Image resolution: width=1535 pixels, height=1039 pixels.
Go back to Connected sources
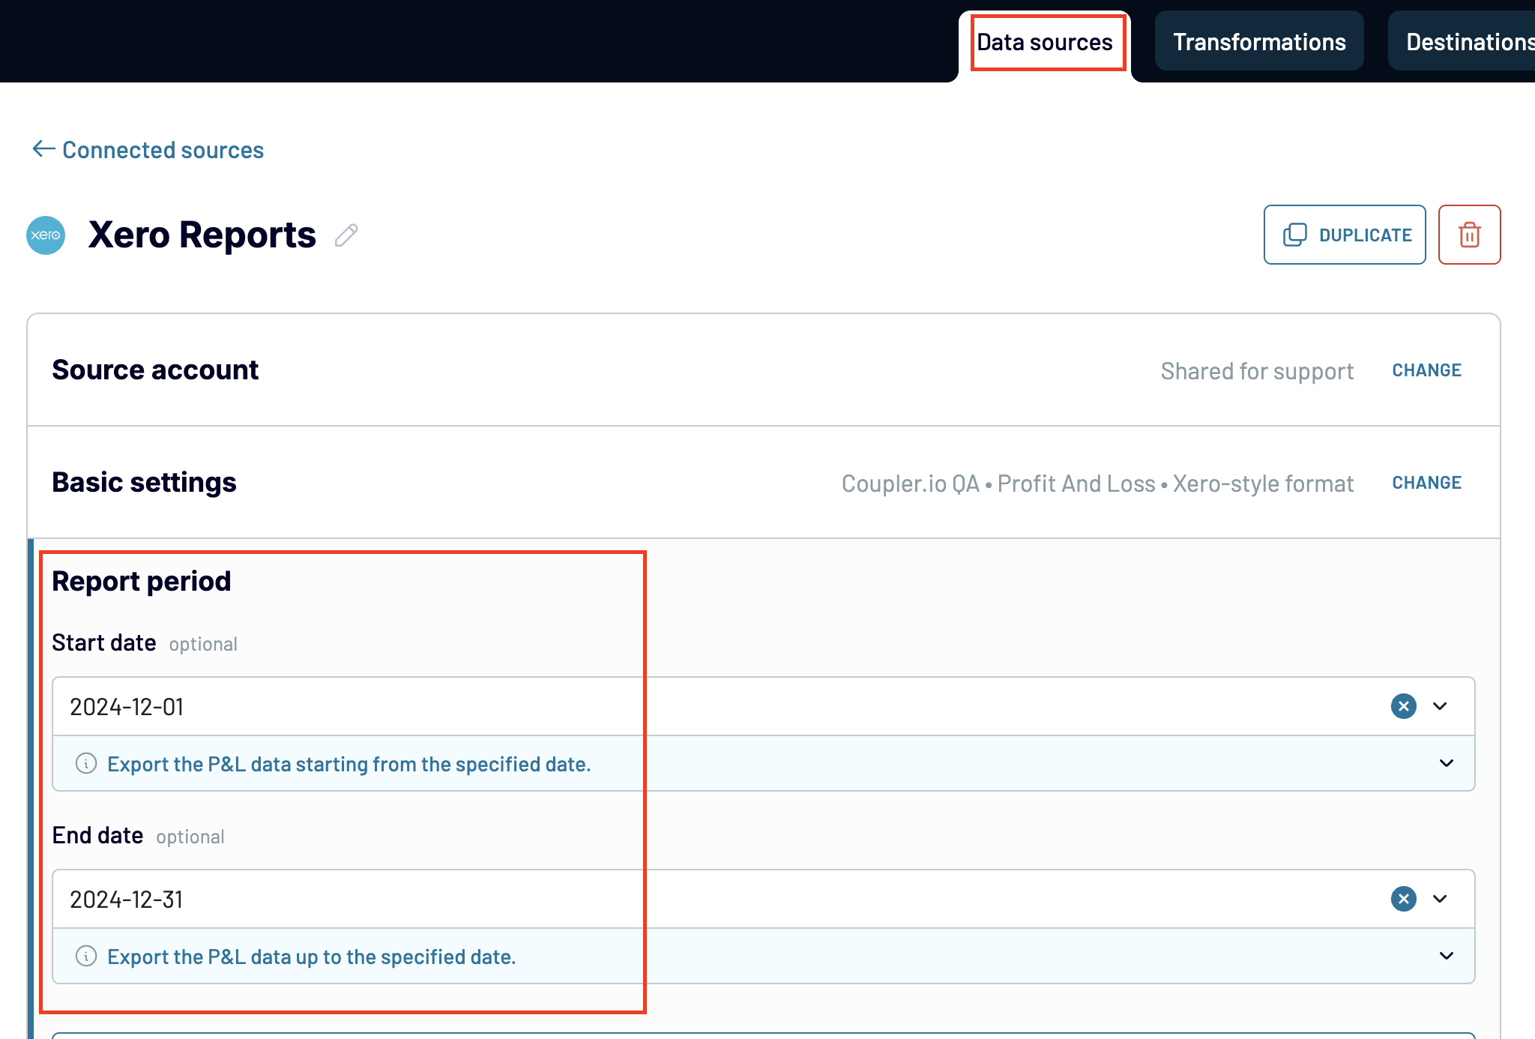pyautogui.click(x=148, y=150)
